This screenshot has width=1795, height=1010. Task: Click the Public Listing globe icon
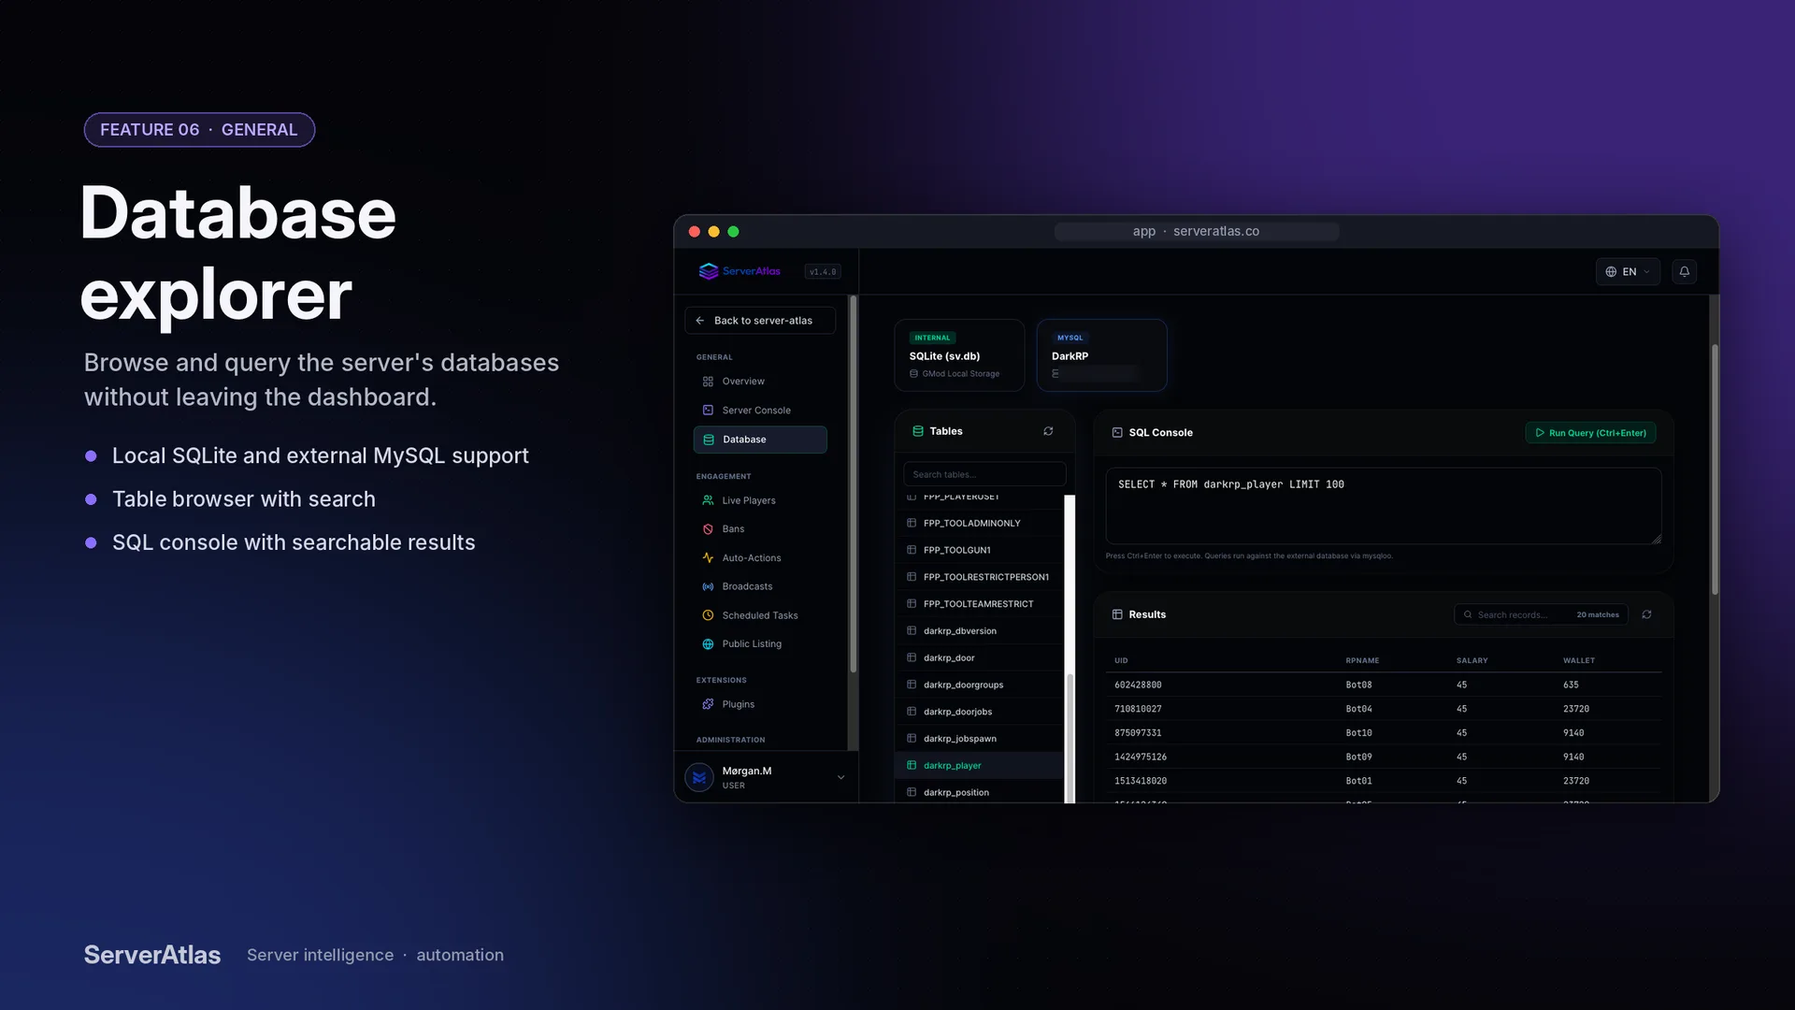point(708,644)
